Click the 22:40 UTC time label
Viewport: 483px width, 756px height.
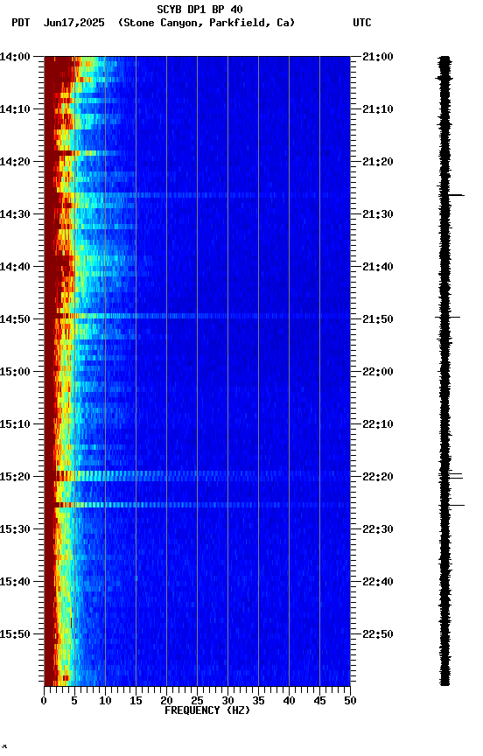pyautogui.click(x=378, y=582)
